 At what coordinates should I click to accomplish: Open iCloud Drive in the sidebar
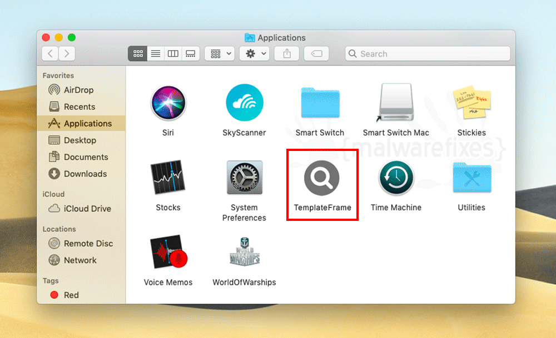pyautogui.click(x=81, y=209)
